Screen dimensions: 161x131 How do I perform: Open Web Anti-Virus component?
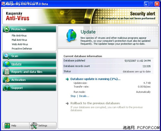[20, 44]
